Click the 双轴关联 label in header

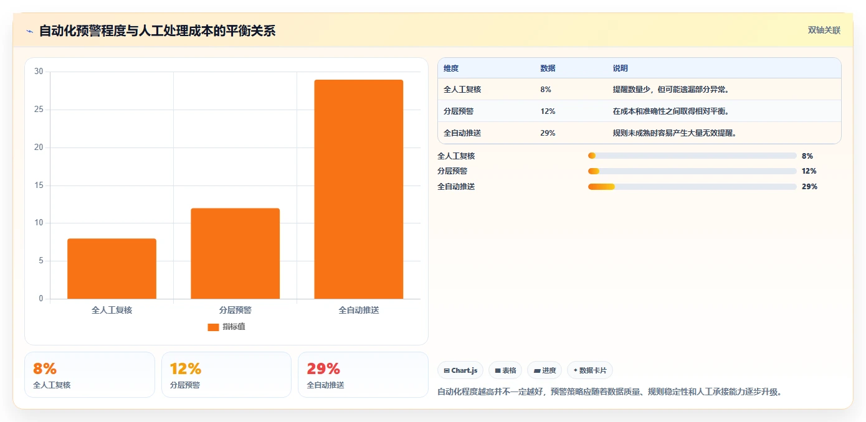824,30
